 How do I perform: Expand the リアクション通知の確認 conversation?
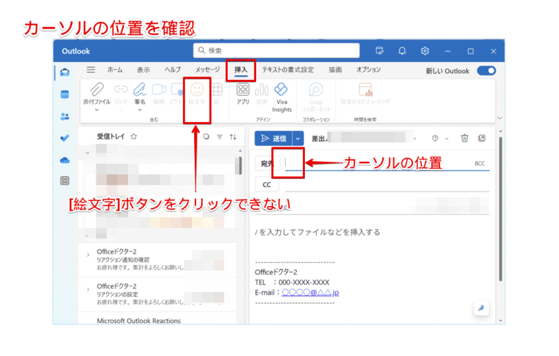(88, 255)
